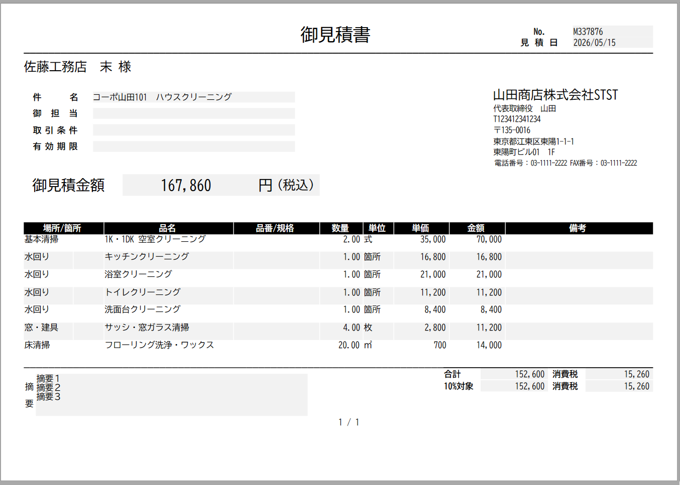Image resolution: width=680 pixels, height=485 pixels.
Task: Click the 電話番号 and FAX line
Action: [565, 163]
